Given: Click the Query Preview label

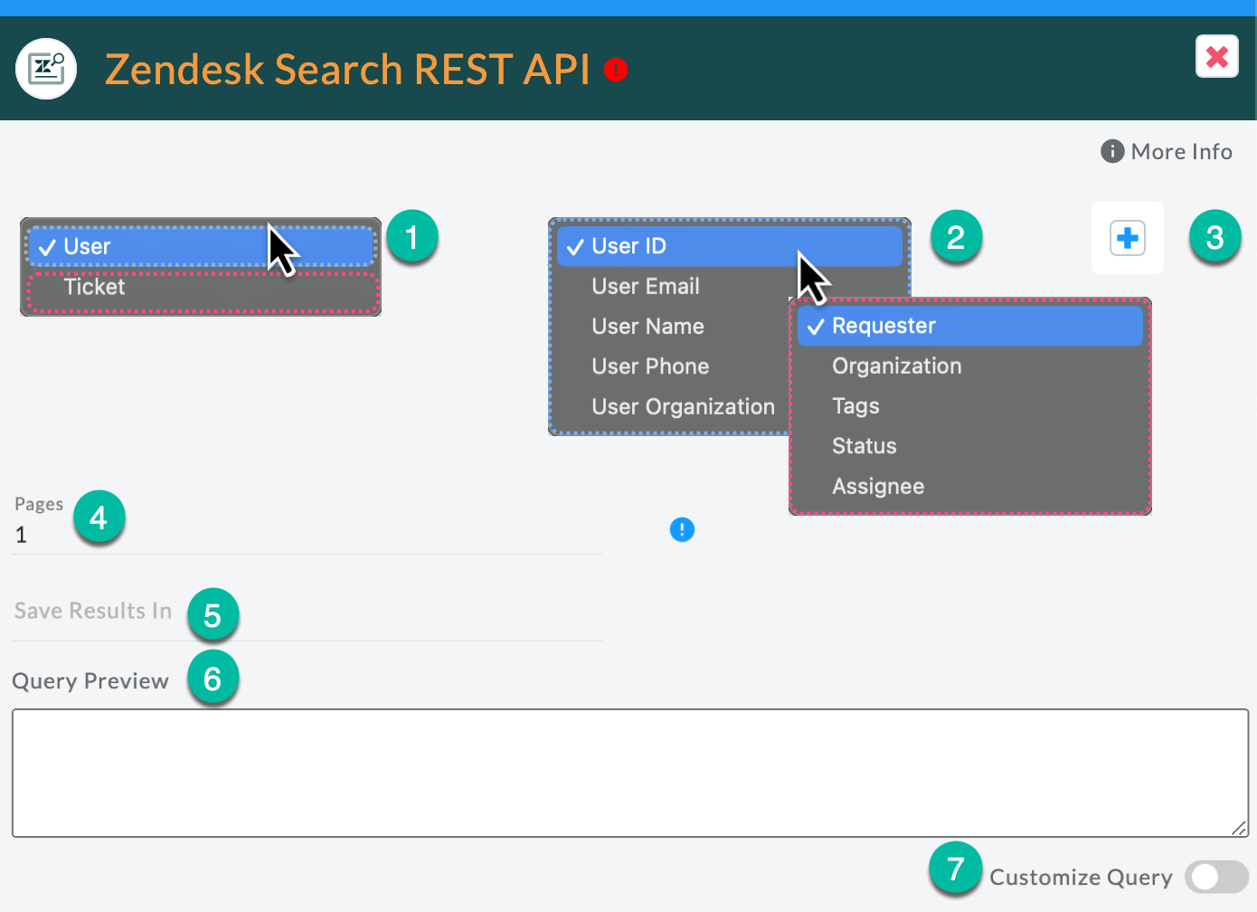Looking at the screenshot, I should [x=90, y=681].
